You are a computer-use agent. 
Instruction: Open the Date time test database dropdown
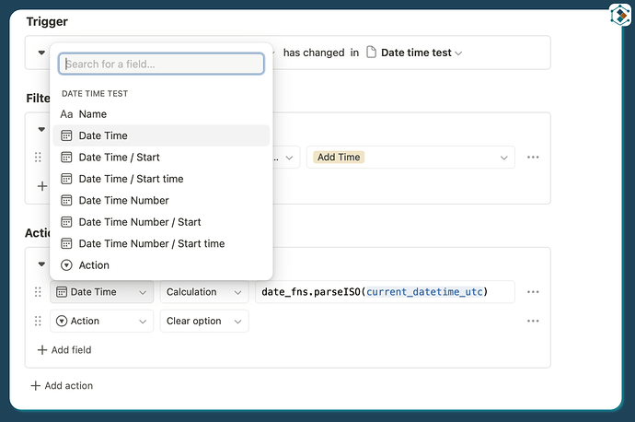tap(421, 53)
